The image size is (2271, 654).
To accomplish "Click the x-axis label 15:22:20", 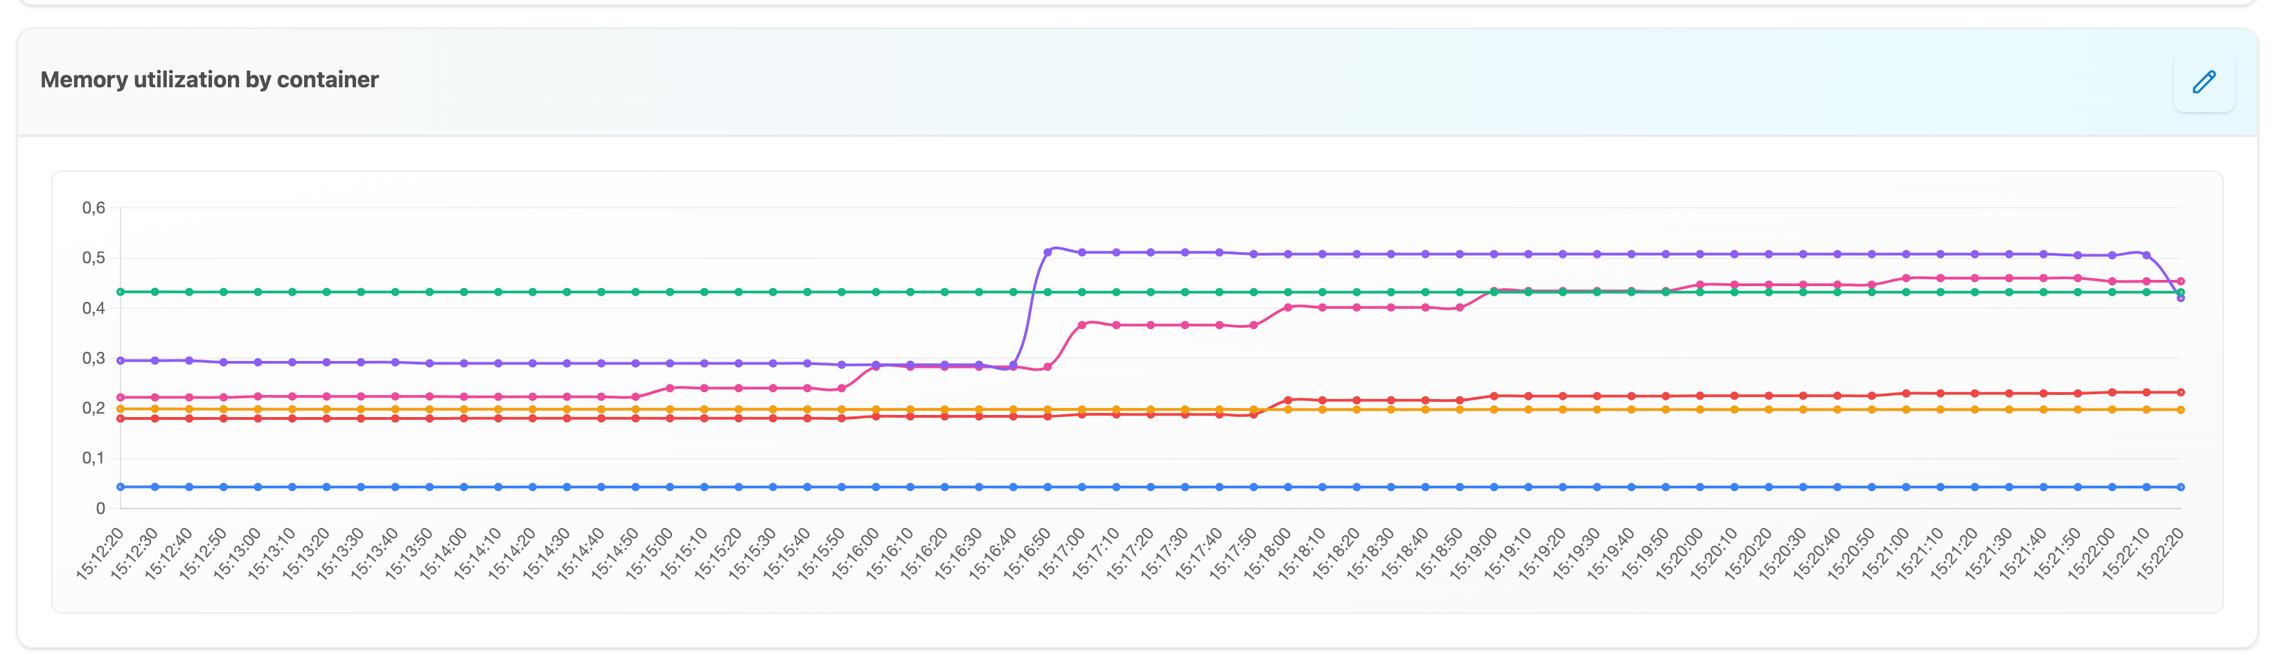I will coord(2160,554).
